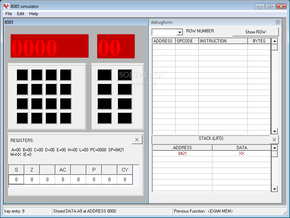The width and height of the screenshot is (290, 218).
Task: Click the register values line starting A=00
Action: pos(67,150)
